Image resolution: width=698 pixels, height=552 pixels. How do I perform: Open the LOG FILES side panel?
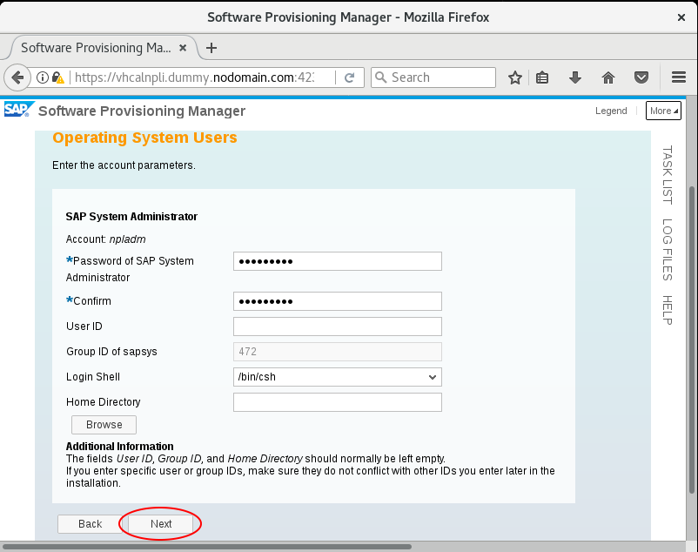tap(667, 250)
